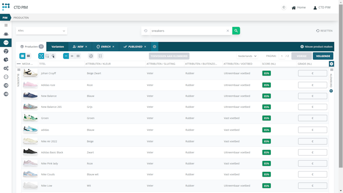Close the ENRICH tab
This screenshot has height=193, width=343.
(113, 47)
